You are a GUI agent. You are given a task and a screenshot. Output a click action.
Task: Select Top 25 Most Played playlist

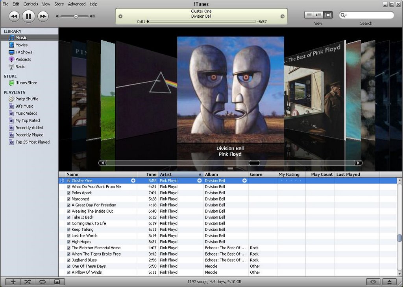pos(29,142)
